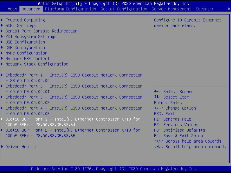
Task: Open the Platform Configuration tab
Action: coord(71,9)
